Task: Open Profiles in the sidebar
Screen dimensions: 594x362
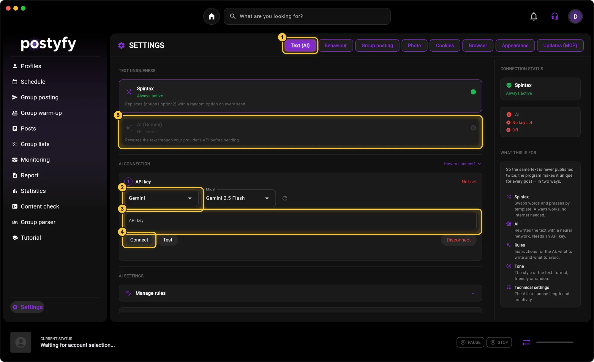Action: pyautogui.click(x=31, y=66)
